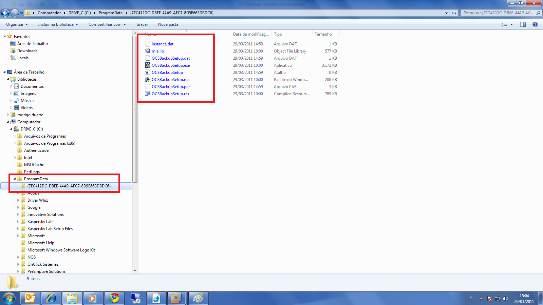Open the Paint taskbar icon
The width and height of the screenshot is (543, 305).
[198, 298]
